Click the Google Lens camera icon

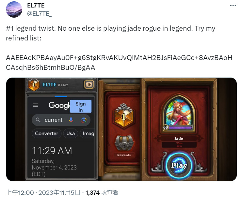[84, 120]
